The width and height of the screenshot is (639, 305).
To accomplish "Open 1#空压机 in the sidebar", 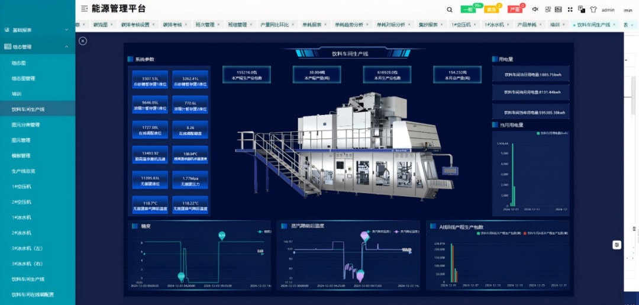I will [x=21, y=187].
